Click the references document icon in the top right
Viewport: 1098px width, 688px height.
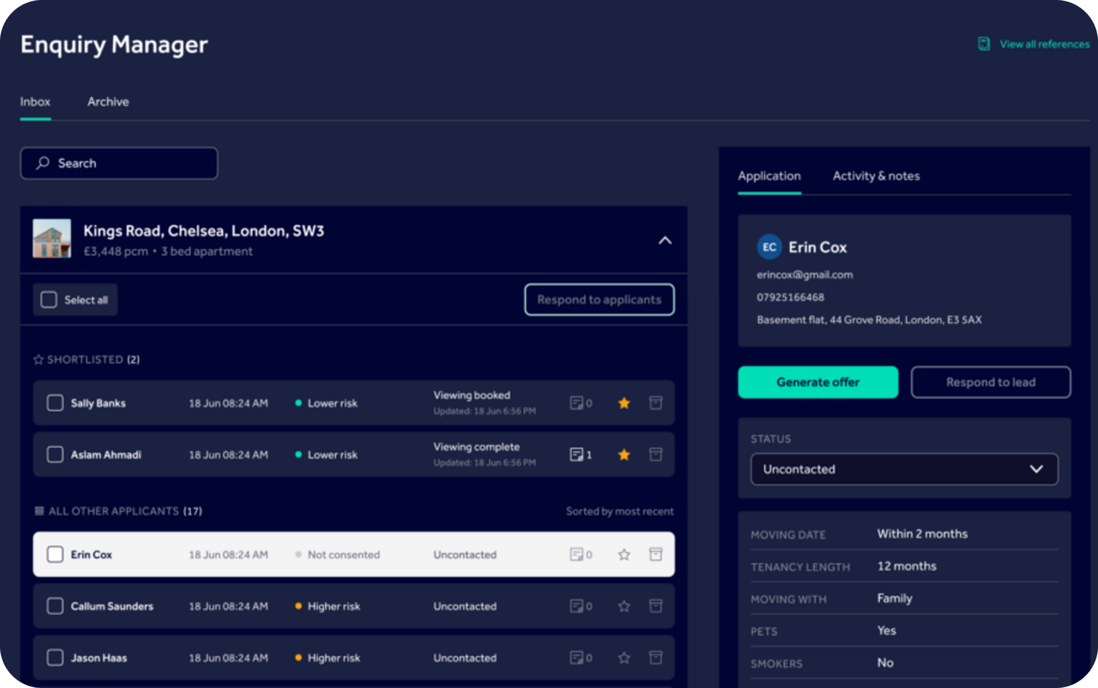[x=984, y=44]
